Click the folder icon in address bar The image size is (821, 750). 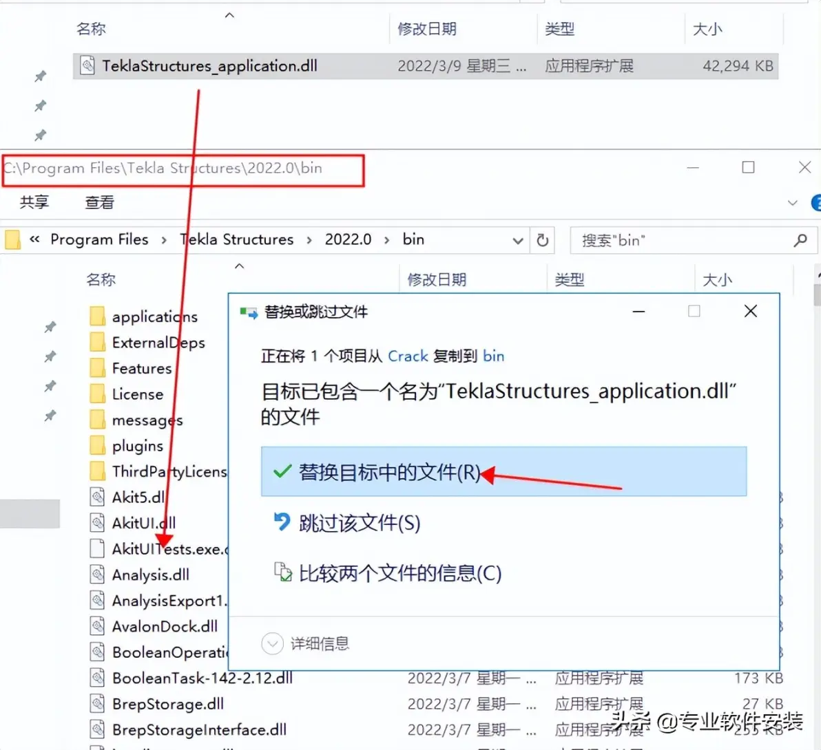point(12,240)
